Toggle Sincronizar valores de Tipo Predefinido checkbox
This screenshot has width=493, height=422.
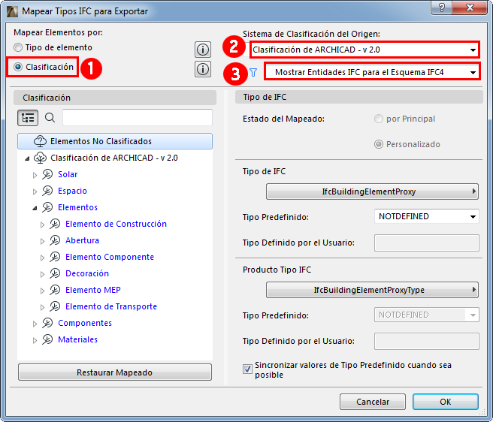coord(247,369)
